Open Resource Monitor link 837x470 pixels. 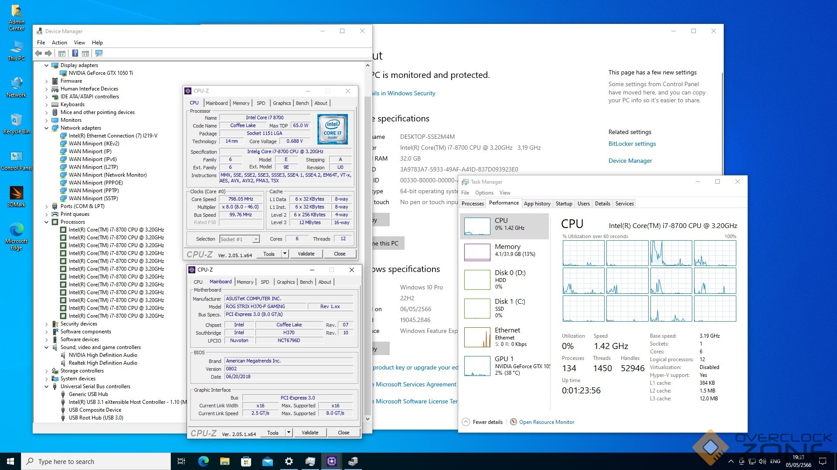pos(546,422)
